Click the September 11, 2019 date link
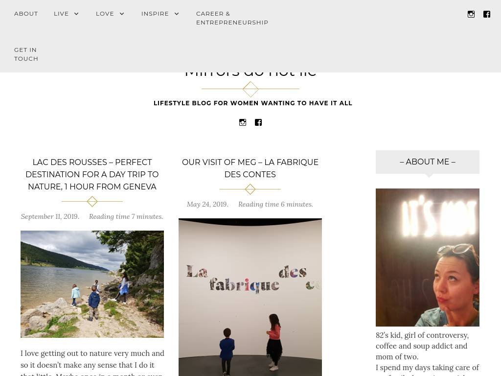Image resolution: width=501 pixels, height=376 pixels. [50, 216]
